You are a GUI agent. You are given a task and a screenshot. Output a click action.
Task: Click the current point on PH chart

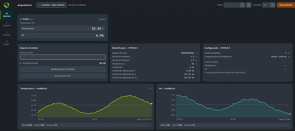coord(290,114)
